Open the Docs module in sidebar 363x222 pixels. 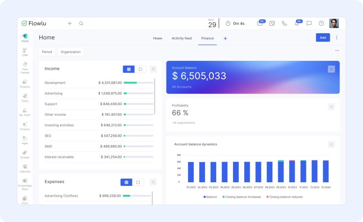25,200
